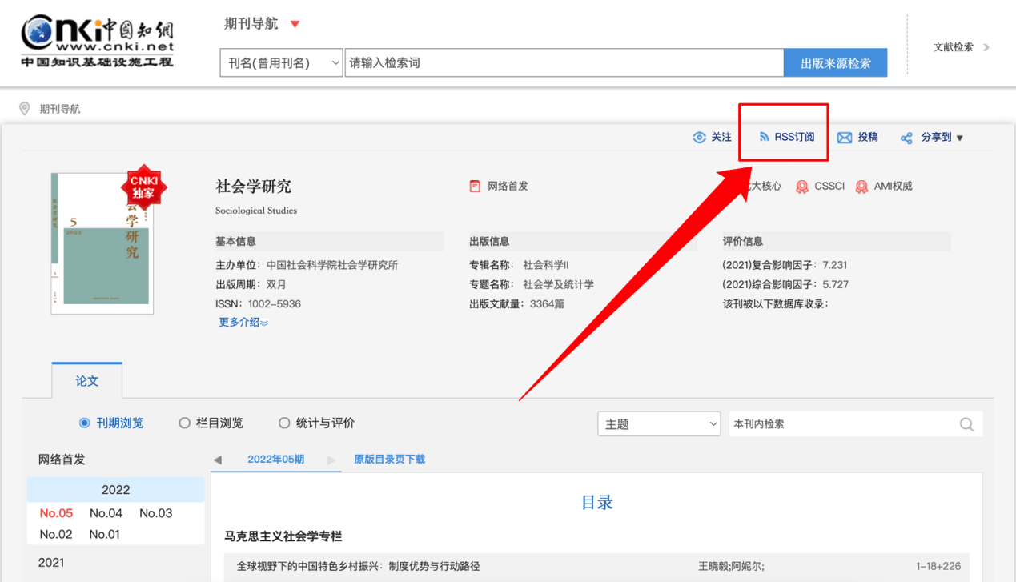This screenshot has width=1016, height=582.
Task: Open the 刊名(曾用刊名) dropdown
Action: point(281,62)
